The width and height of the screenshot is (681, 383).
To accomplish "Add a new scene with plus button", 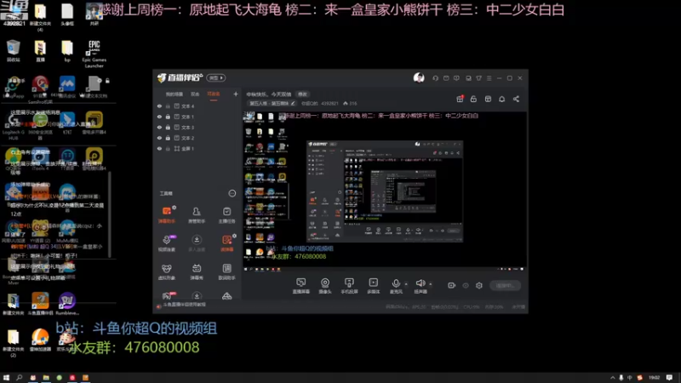I will coord(236,94).
